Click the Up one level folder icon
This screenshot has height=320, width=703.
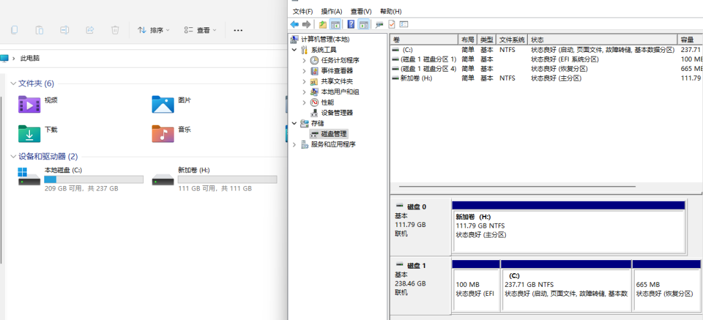click(323, 24)
